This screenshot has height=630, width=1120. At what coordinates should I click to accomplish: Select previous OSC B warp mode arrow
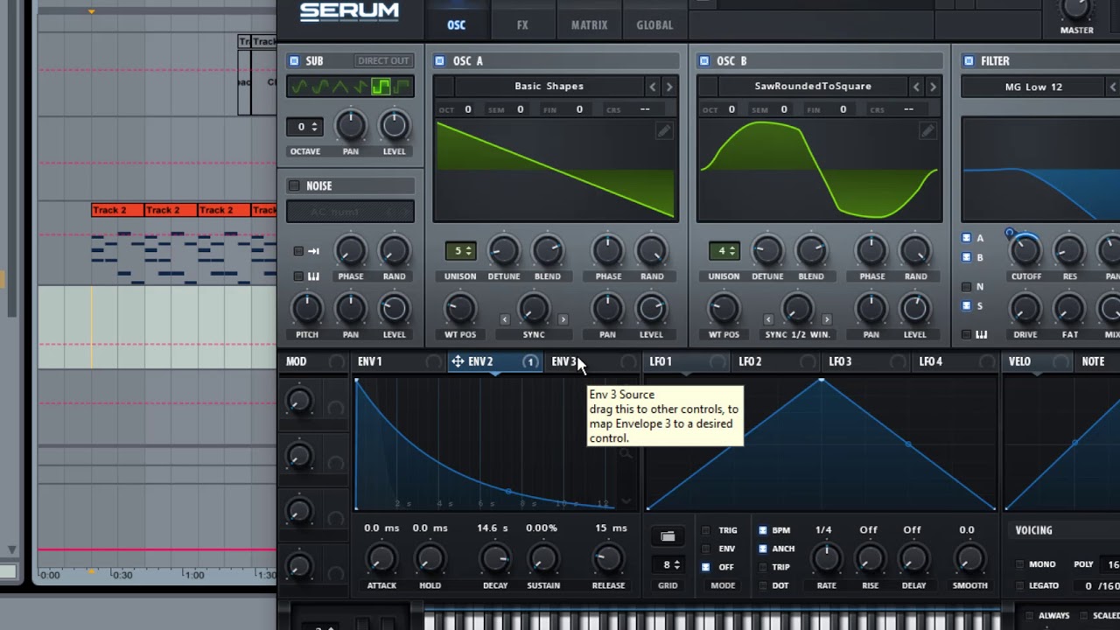(768, 319)
